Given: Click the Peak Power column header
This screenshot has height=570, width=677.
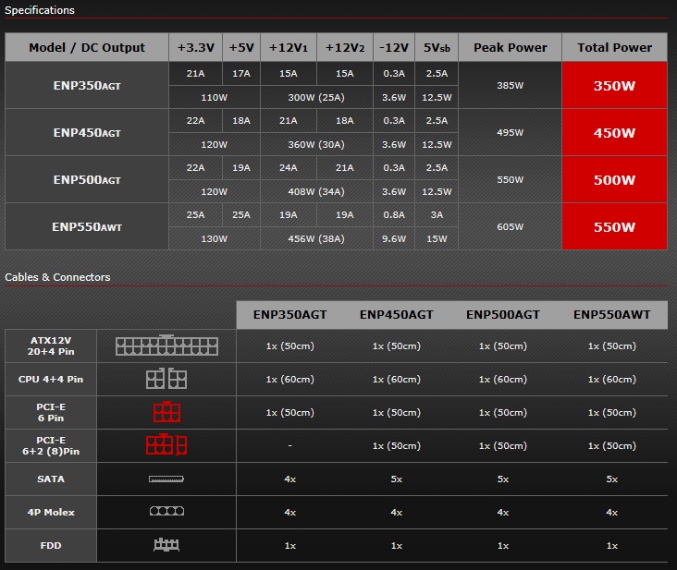Looking at the screenshot, I should (x=510, y=47).
